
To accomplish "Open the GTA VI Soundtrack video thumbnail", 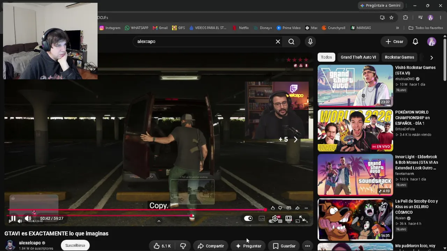I will (x=355, y=175).
